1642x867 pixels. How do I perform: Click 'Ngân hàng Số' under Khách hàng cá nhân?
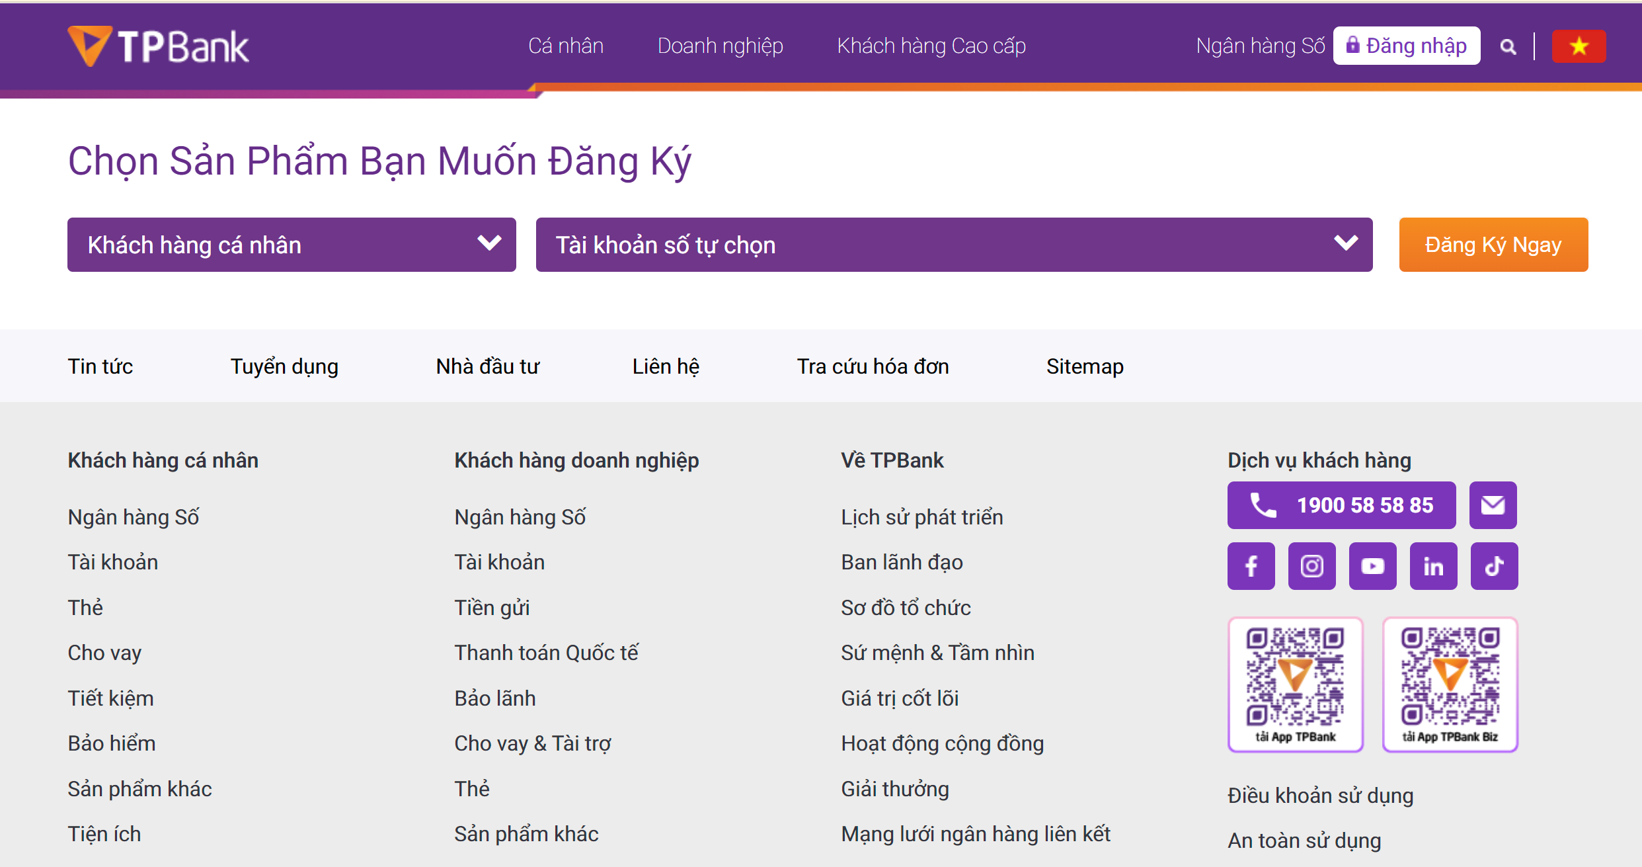(134, 517)
